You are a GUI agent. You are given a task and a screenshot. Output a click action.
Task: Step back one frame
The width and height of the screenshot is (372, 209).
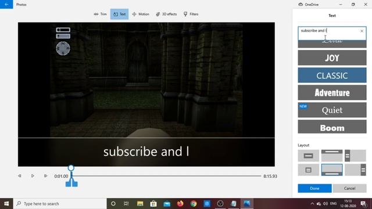click(19, 176)
